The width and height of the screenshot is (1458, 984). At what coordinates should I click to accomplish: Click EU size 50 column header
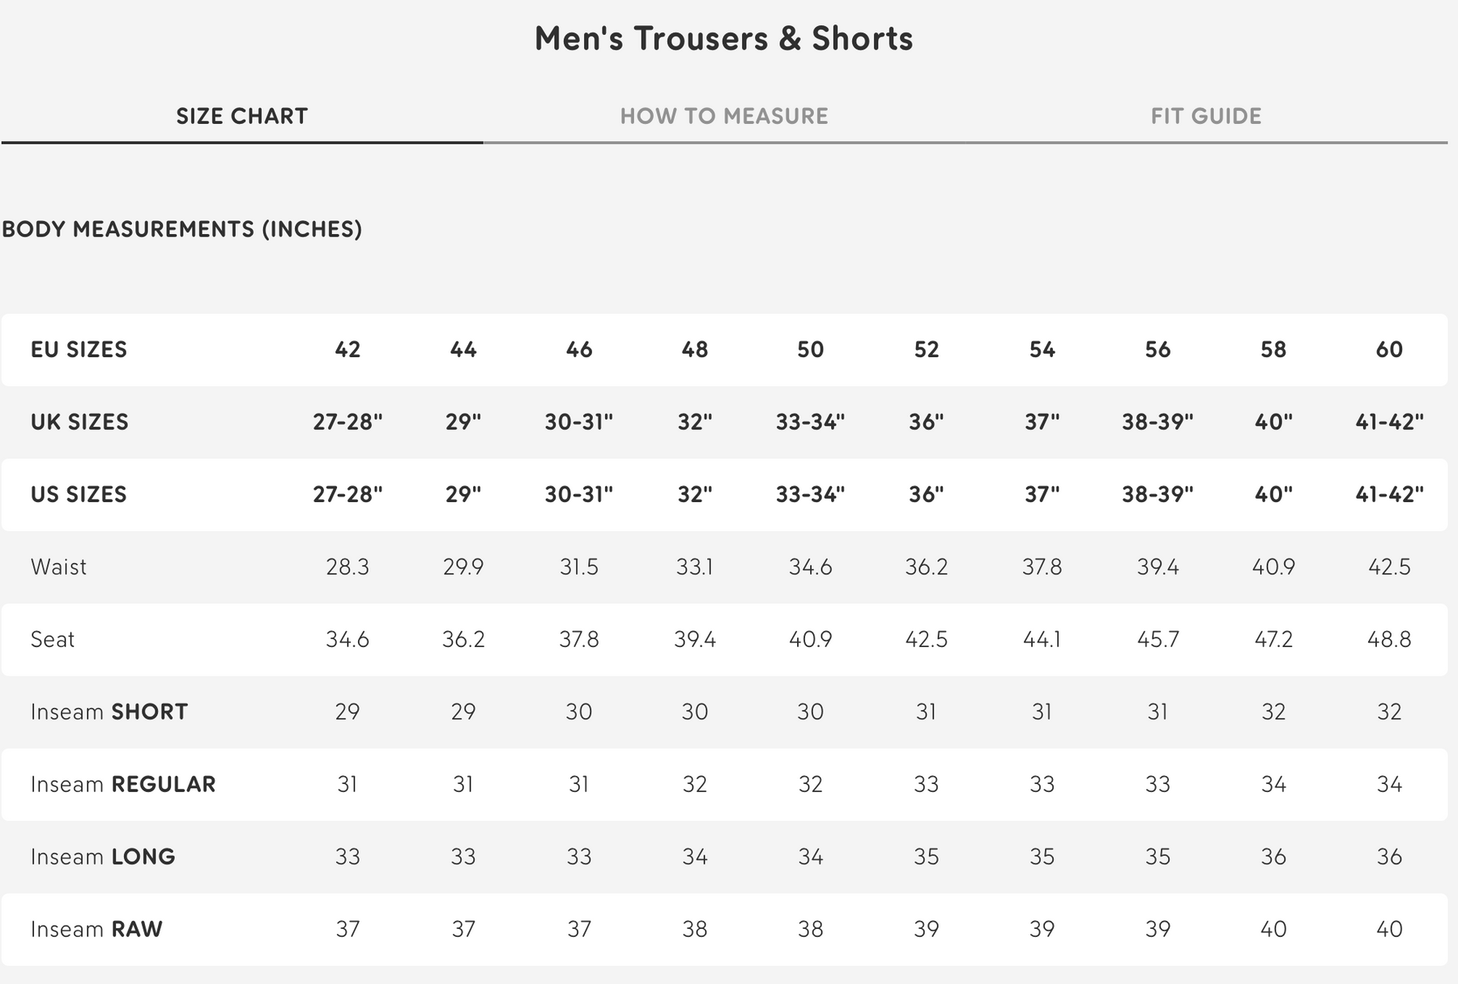[x=810, y=350]
